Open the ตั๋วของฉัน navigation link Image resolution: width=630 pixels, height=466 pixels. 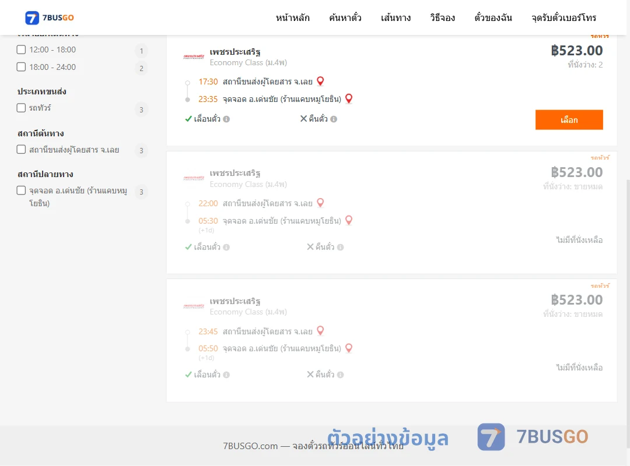tap(493, 17)
